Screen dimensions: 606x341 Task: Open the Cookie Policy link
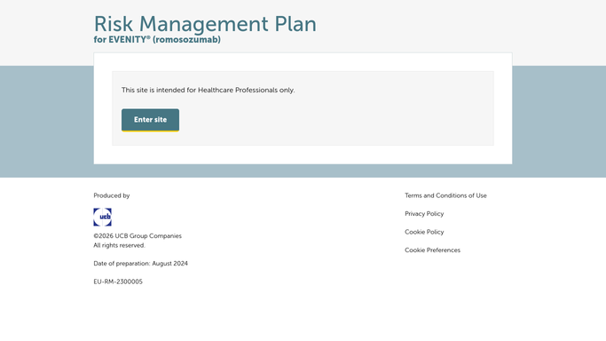click(x=424, y=232)
